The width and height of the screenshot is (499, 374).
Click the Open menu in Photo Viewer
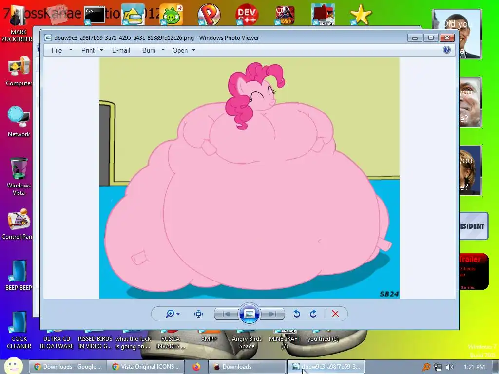click(180, 50)
